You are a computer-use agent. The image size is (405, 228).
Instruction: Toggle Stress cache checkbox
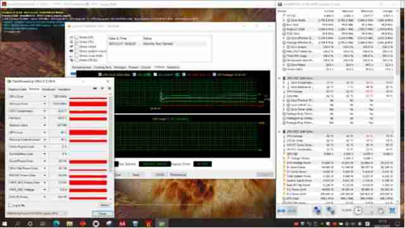click(x=77, y=47)
